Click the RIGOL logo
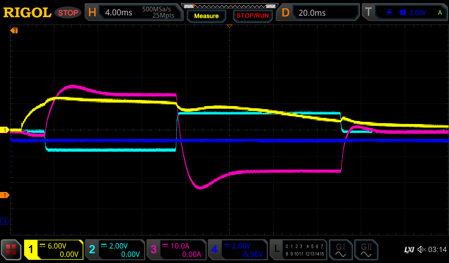449x263 pixels. coord(27,13)
